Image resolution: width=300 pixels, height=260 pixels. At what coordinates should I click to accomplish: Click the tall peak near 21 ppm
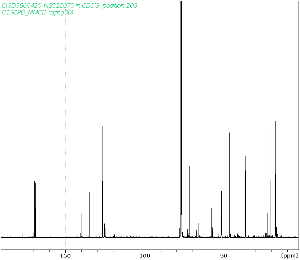270,182
